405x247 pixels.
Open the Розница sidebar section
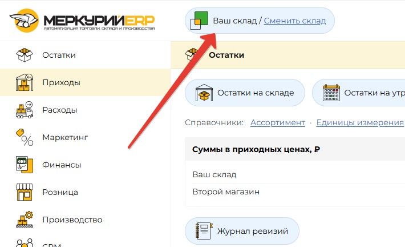(85, 192)
